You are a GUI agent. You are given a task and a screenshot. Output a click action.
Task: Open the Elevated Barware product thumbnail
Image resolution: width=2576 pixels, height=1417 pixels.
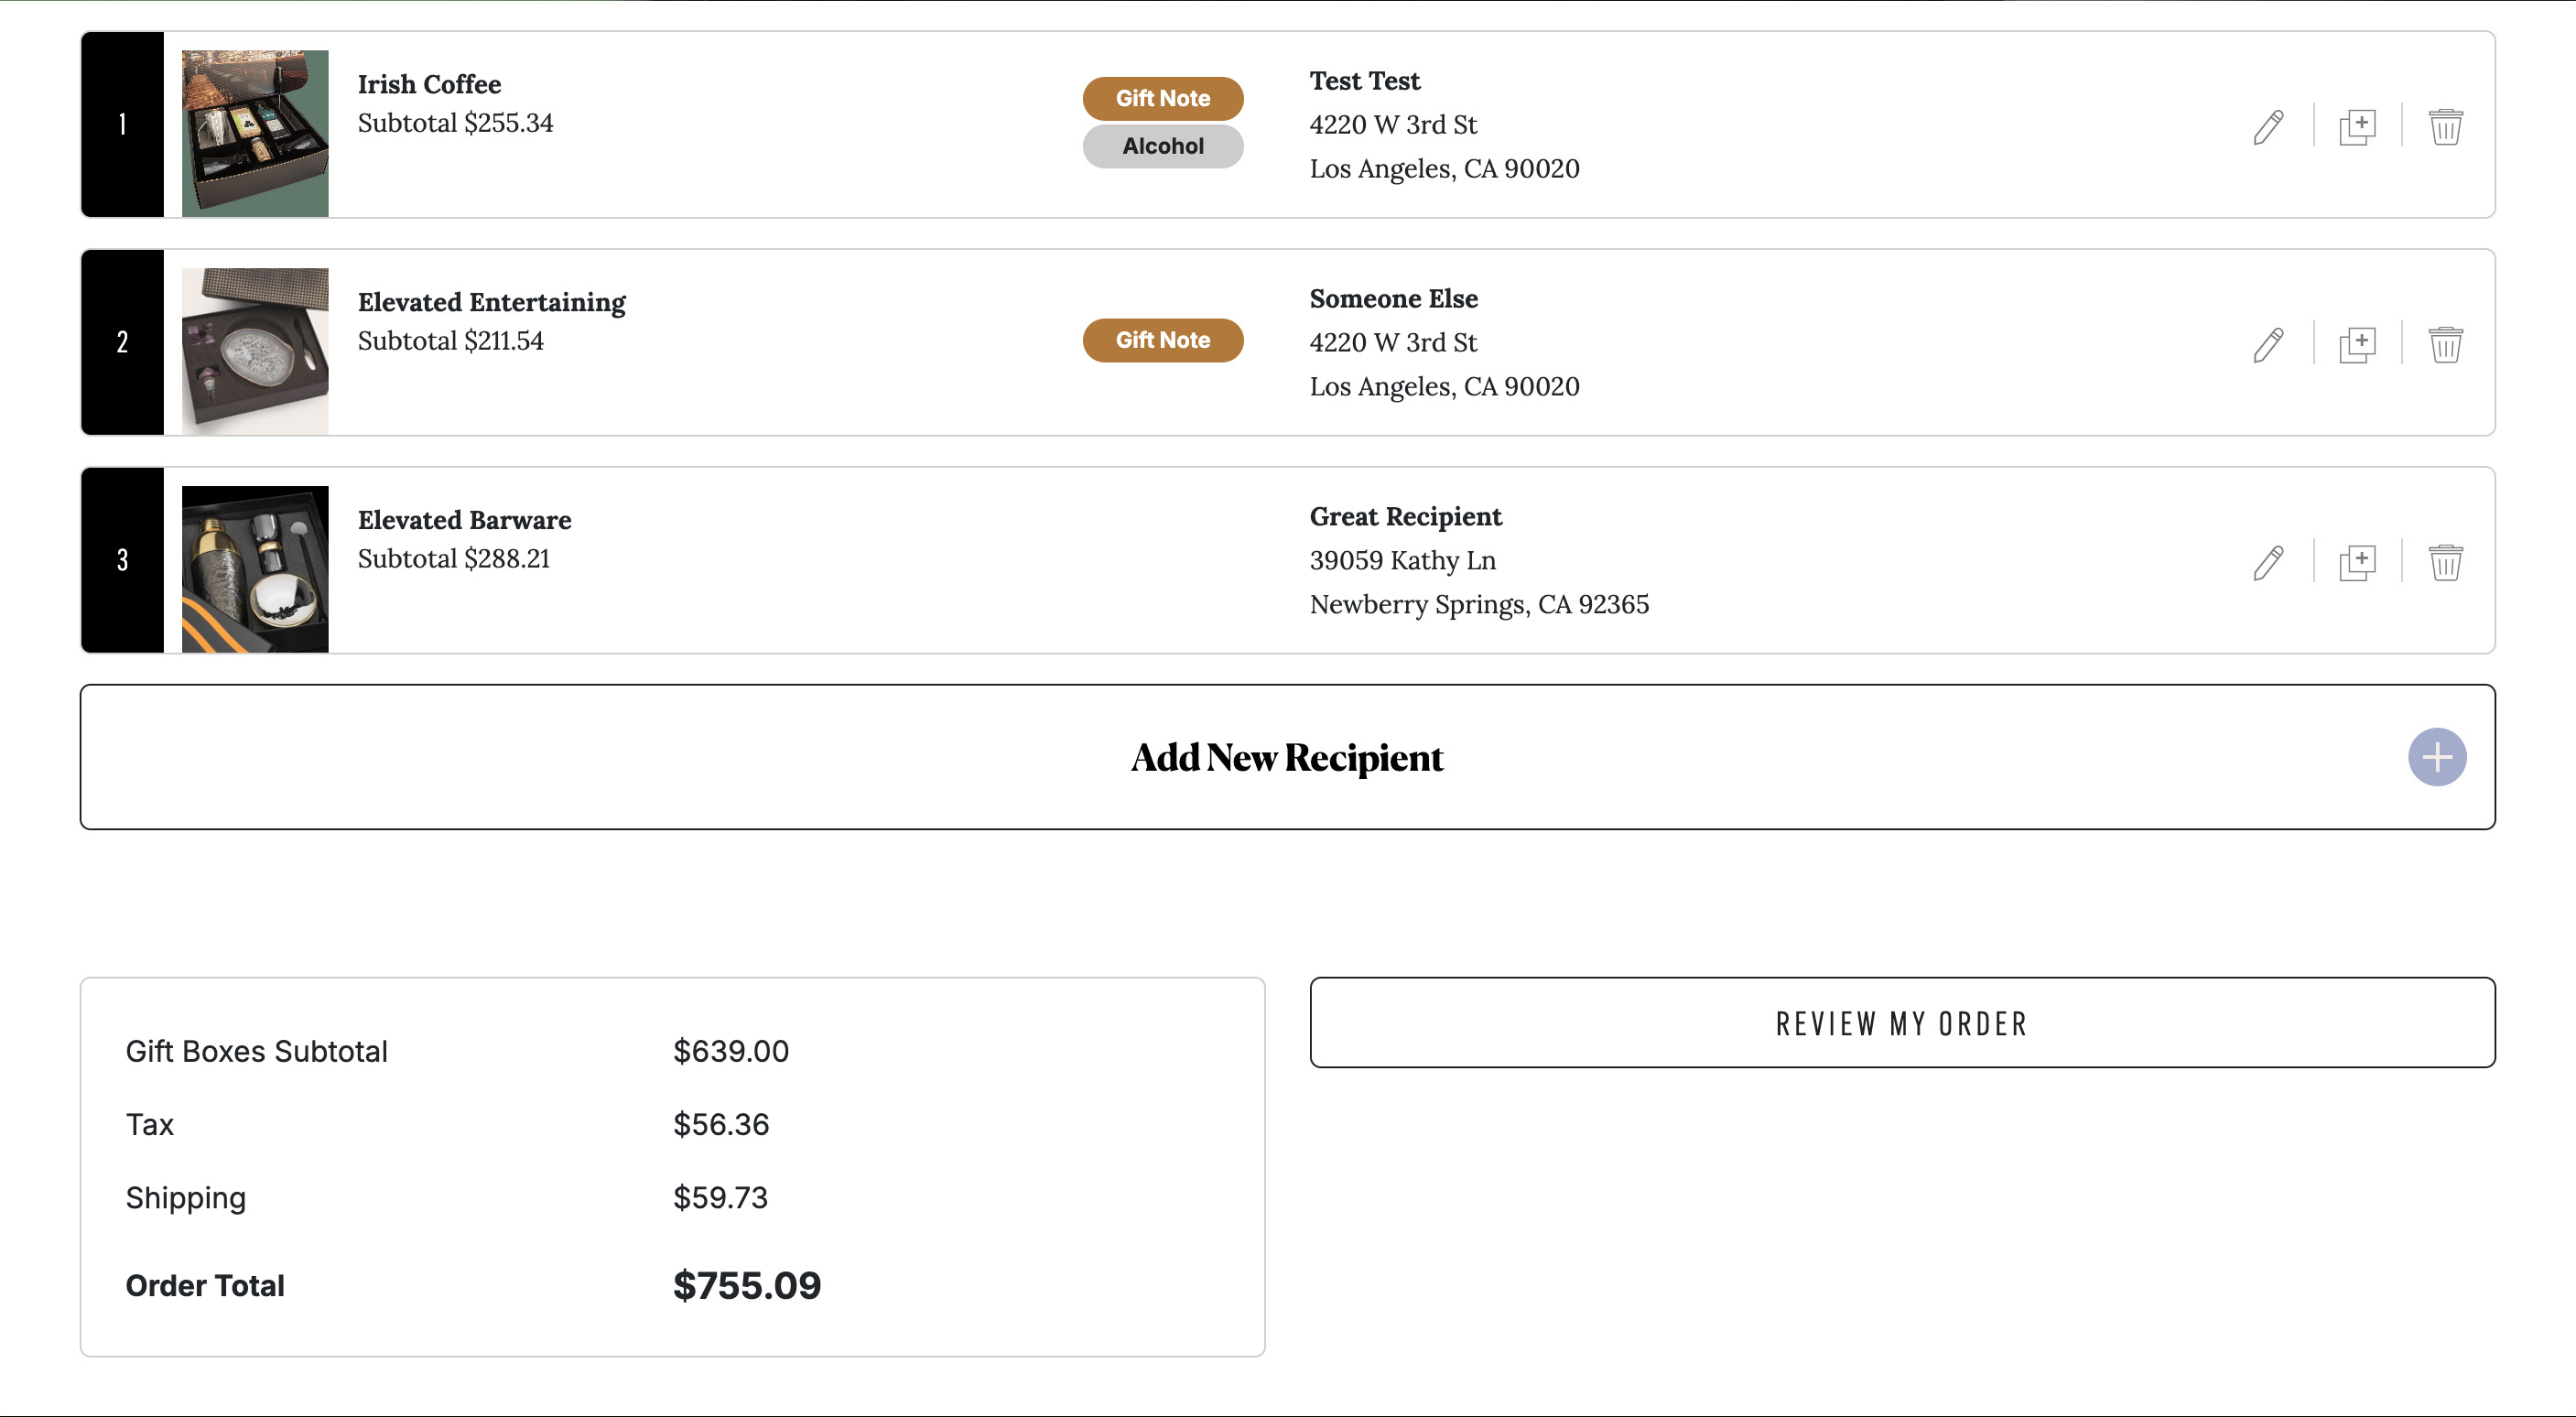point(255,569)
